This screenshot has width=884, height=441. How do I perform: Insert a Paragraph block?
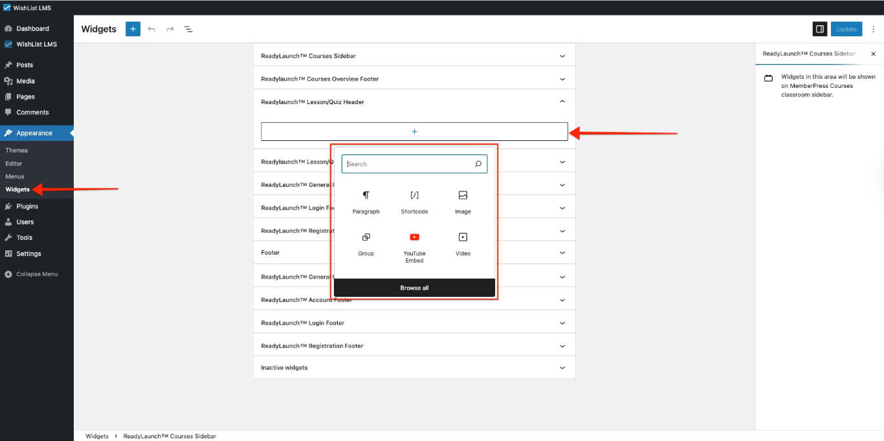pyautogui.click(x=366, y=202)
